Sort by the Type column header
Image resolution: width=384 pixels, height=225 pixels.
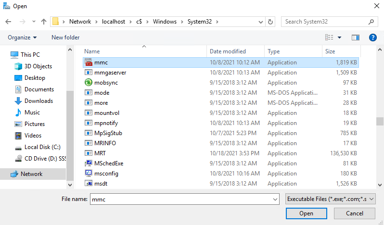(x=294, y=51)
